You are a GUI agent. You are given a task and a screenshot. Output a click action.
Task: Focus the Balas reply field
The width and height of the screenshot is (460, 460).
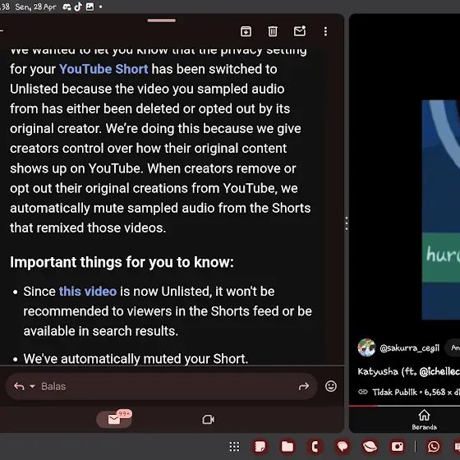click(x=161, y=386)
